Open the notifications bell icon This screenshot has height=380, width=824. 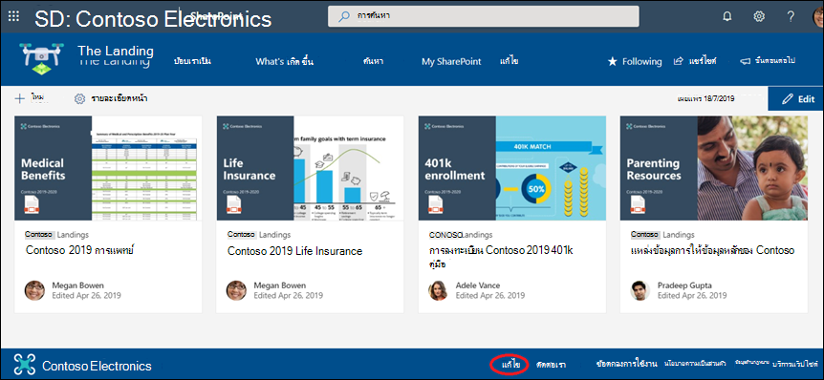[727, 16]
